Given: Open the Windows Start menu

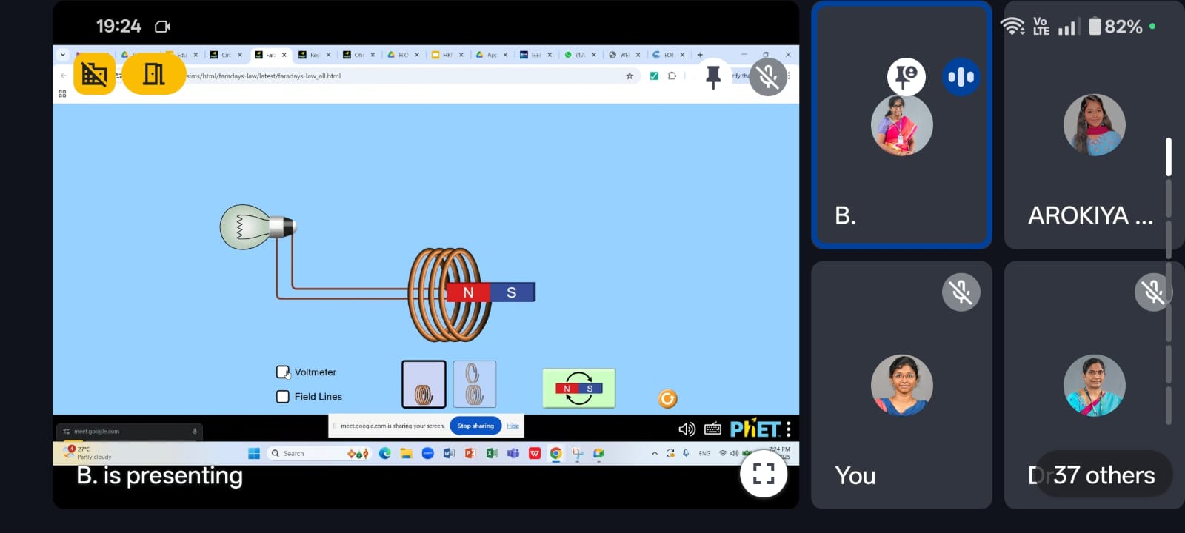Looking at the screenshot, I should pyautogui.click(x=254, y=453).
